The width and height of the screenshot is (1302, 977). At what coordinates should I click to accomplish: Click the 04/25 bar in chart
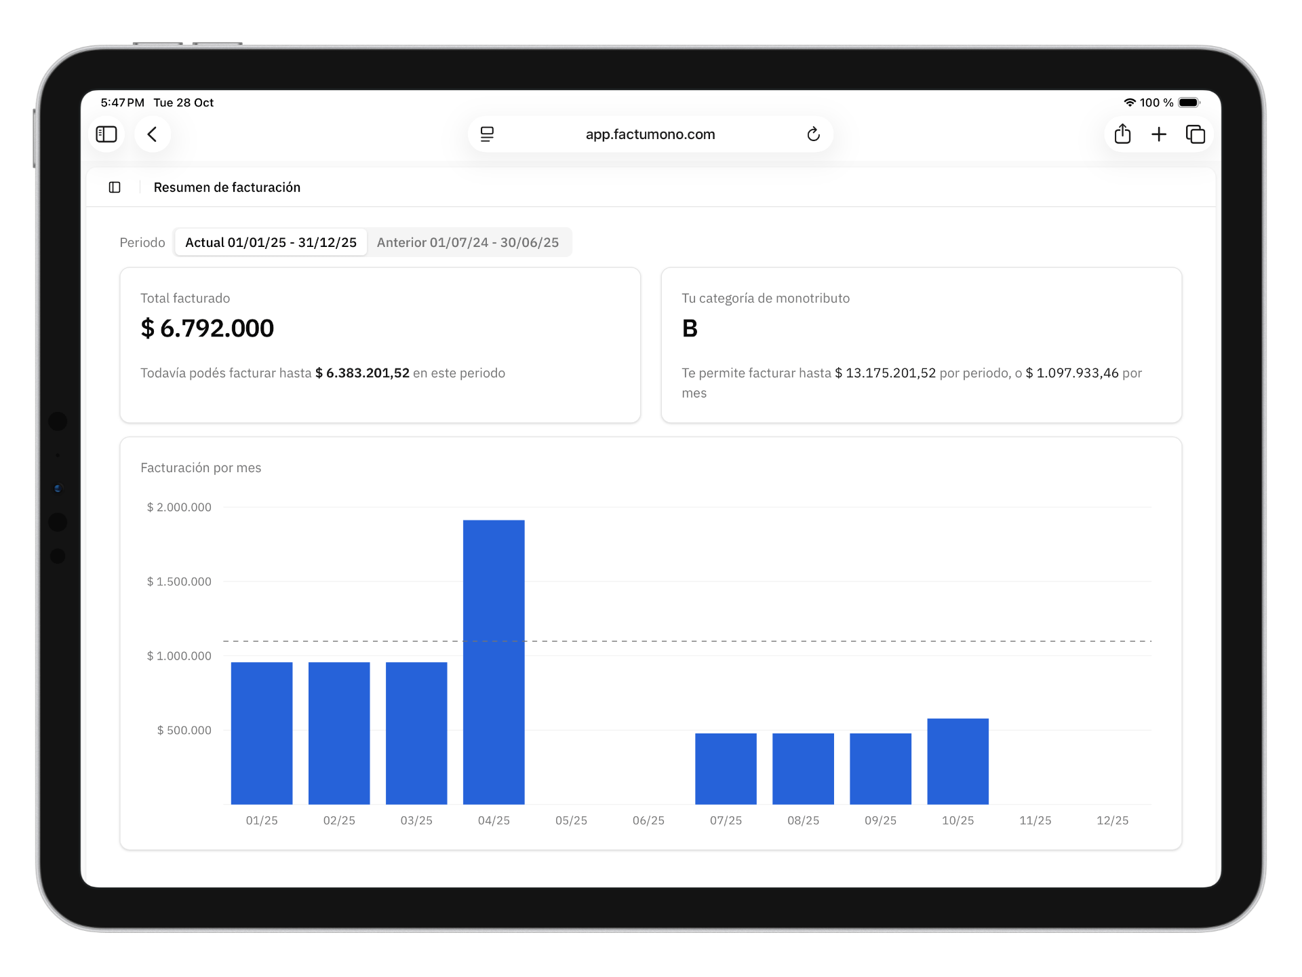coord(494,662)
